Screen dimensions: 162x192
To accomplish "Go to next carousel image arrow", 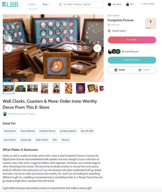I will [x=97, y=48].
